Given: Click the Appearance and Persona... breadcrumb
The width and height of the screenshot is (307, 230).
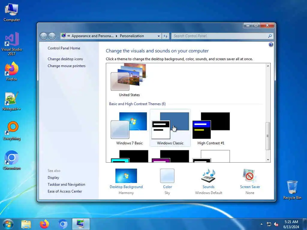Looking at the screenshot, I should pyautogui.click(x=92, y=36).
